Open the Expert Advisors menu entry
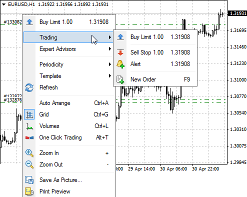Image resolution: width=247 pixels, height=197 pixels. coord(69,49)
